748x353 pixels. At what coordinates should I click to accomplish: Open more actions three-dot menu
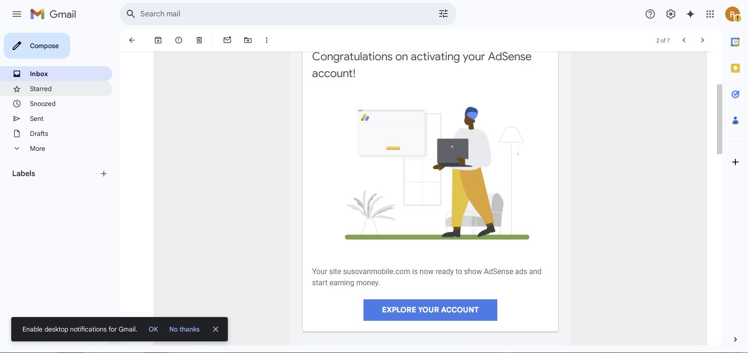click(267, 40)
